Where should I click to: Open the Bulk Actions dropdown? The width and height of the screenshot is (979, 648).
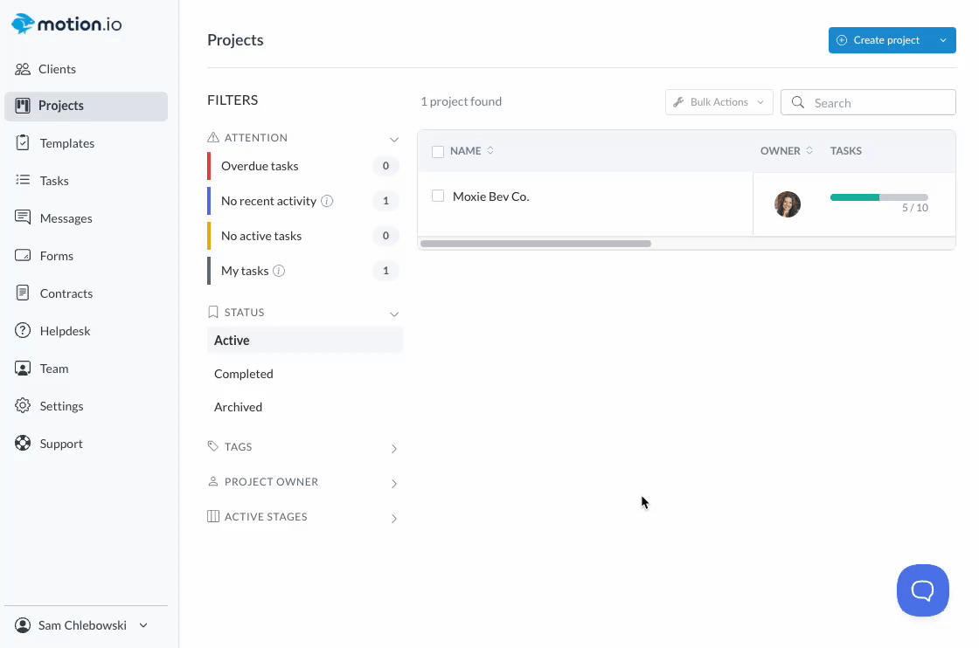point(719,102)
